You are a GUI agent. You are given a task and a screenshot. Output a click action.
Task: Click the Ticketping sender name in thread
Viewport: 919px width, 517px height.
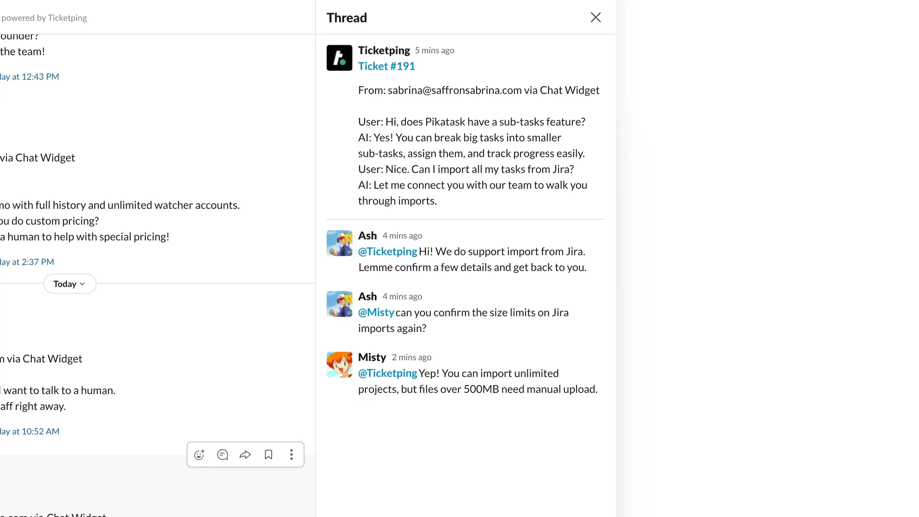pyautogui.click(x=384, y=50)
